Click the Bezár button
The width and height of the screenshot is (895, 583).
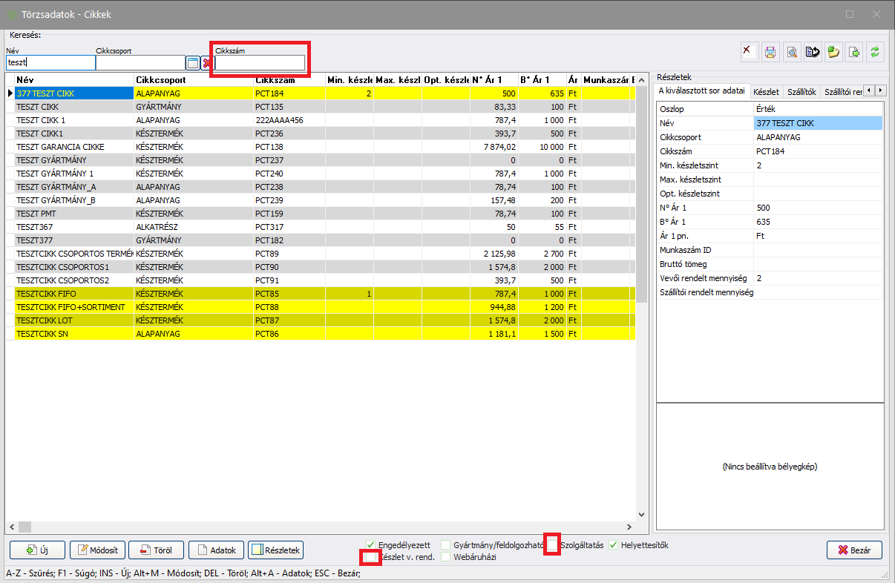click(854, 550)
